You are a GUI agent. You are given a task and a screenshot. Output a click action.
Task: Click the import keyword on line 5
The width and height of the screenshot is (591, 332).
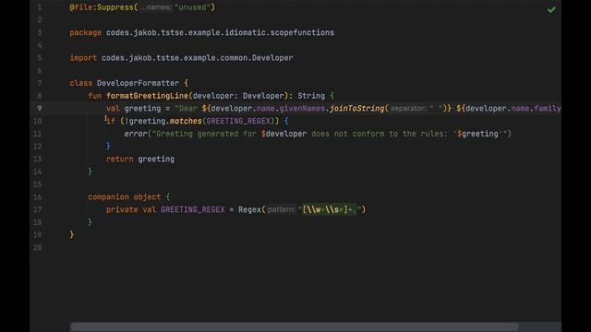(x=83, y=58)
